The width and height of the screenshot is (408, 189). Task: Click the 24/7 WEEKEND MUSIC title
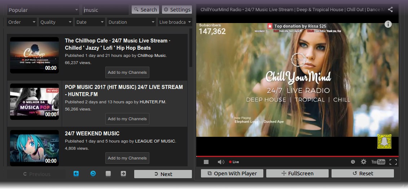point(92,134)
